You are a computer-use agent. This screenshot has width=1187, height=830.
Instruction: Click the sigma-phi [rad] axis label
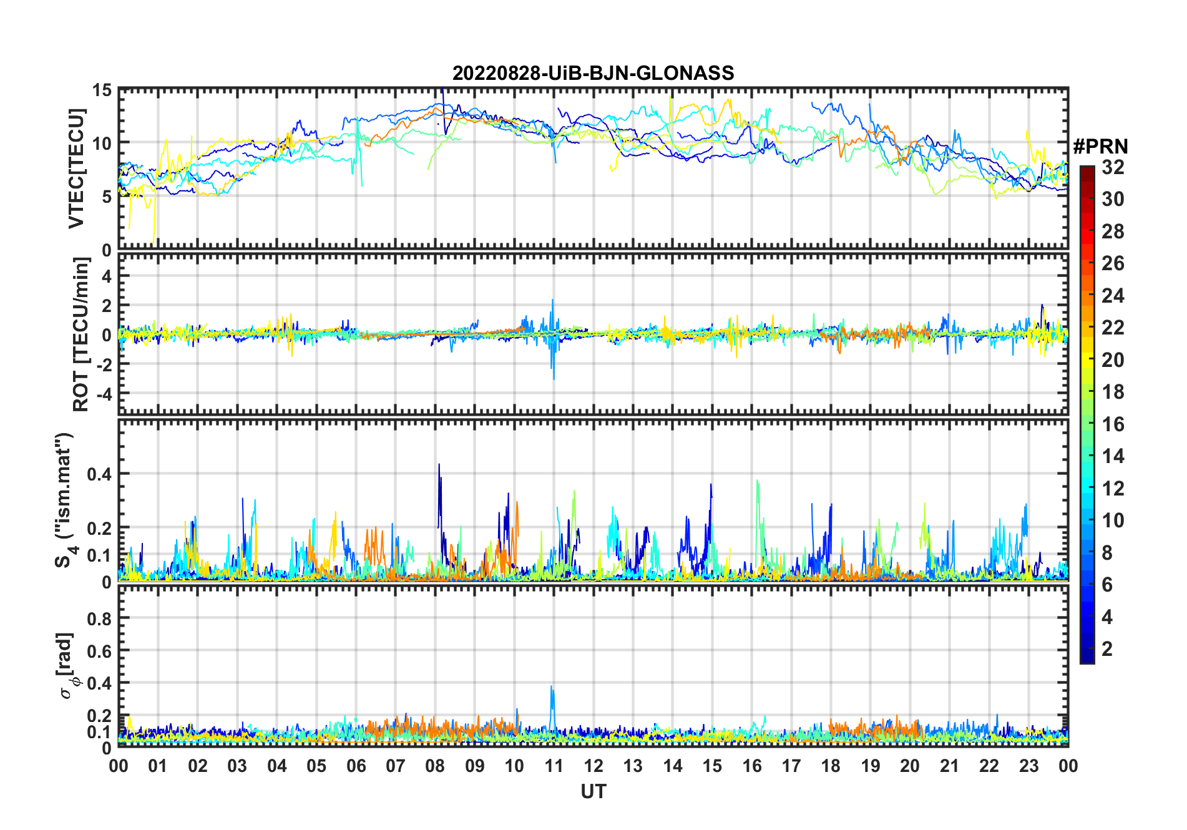68,666
